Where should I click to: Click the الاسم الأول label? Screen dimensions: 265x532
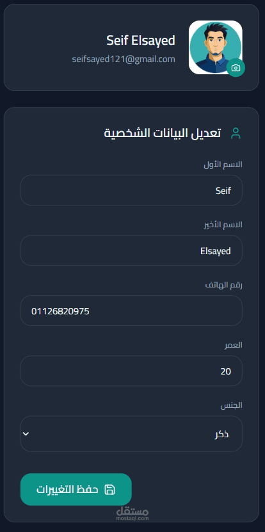(223, 165)
